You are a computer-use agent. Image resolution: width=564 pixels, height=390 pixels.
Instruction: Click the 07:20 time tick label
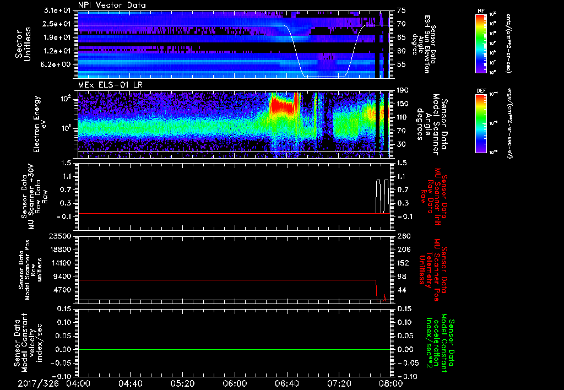pyautogui.click(x=339, y=383)
